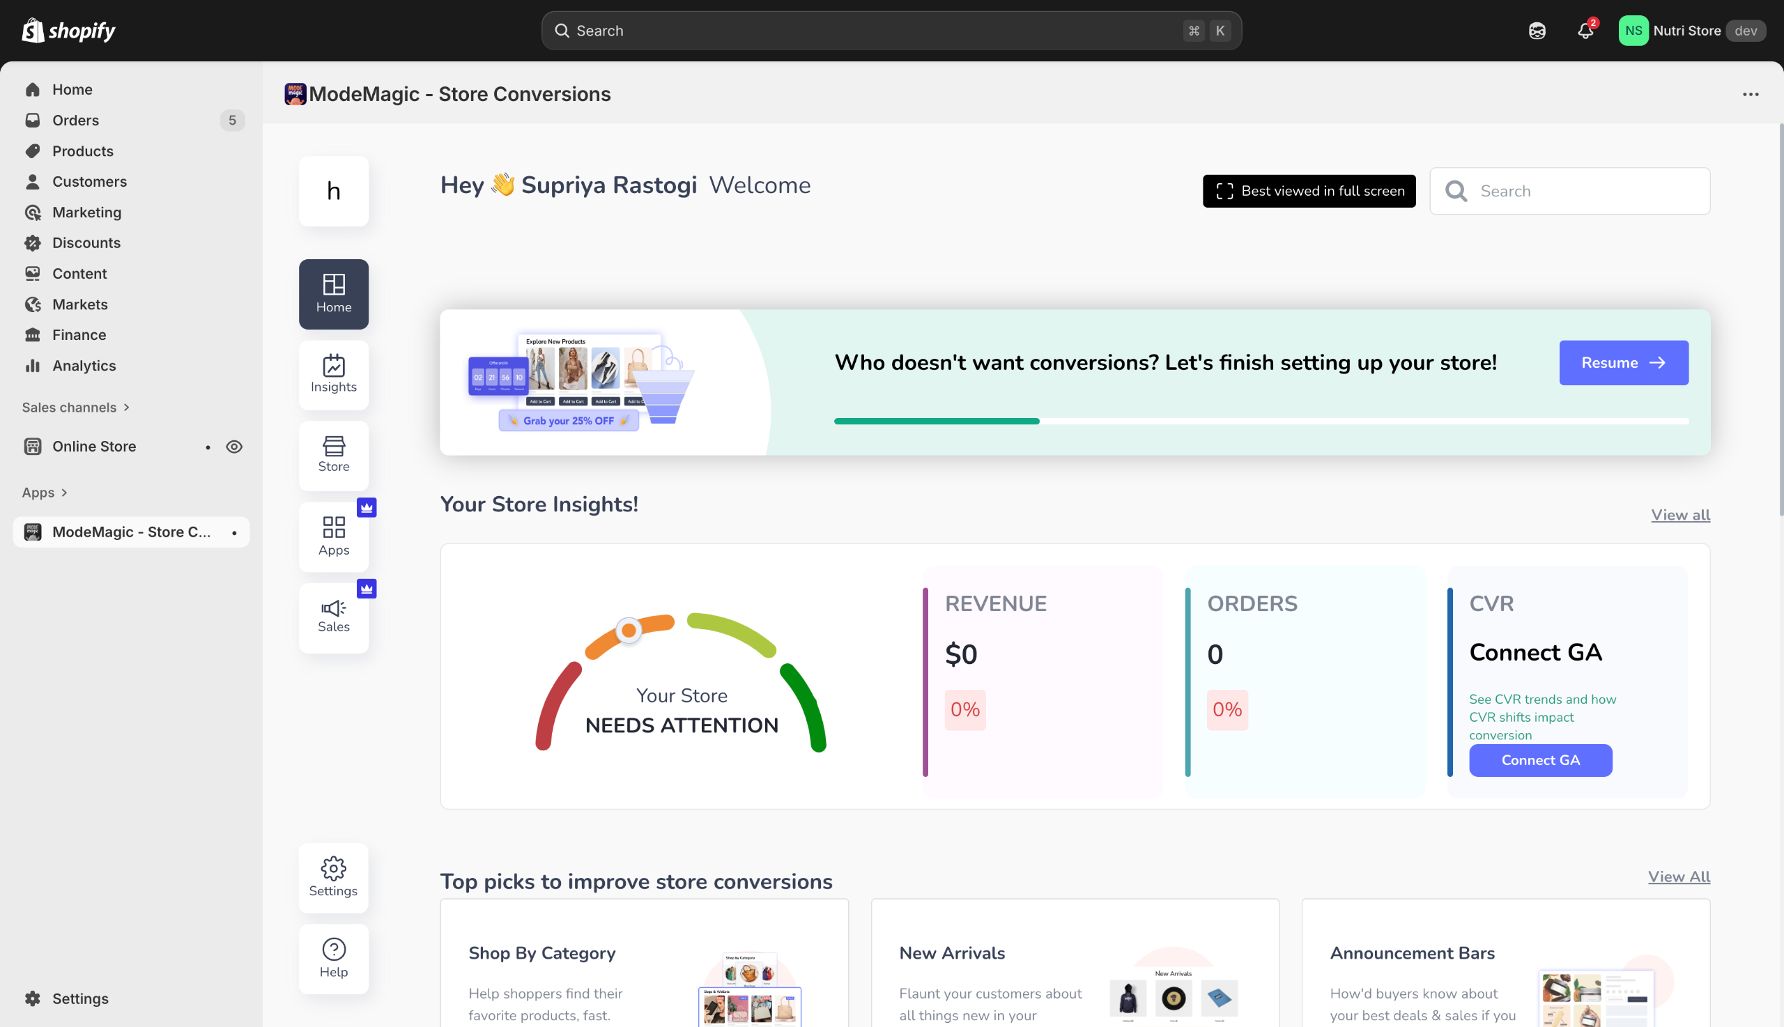The height and width of the screenshot is (1027, 1784).
Task: Open the Sales megaphone section
Action: [334, 617]
